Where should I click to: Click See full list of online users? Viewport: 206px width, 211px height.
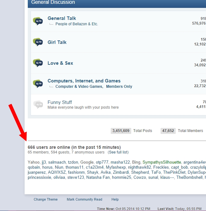click(118, 152)
